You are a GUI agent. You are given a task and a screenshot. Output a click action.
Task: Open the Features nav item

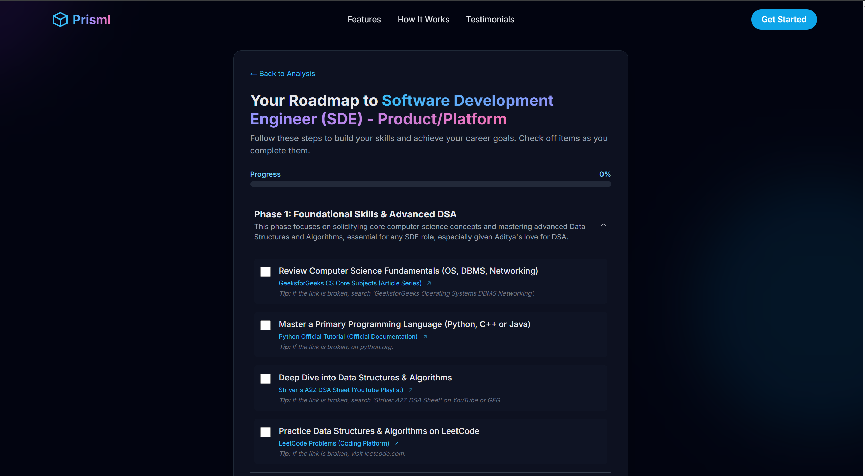(364, 20)
